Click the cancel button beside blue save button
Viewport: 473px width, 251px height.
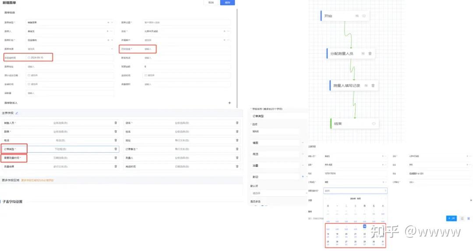pos(211,3)
